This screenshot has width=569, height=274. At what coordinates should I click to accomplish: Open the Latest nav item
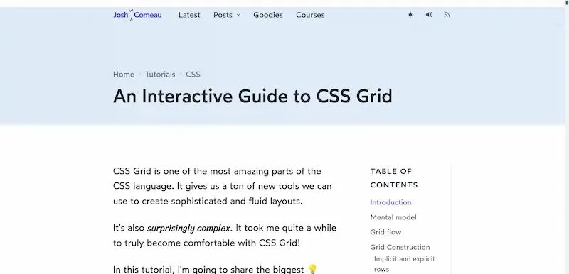coord(189,15)
